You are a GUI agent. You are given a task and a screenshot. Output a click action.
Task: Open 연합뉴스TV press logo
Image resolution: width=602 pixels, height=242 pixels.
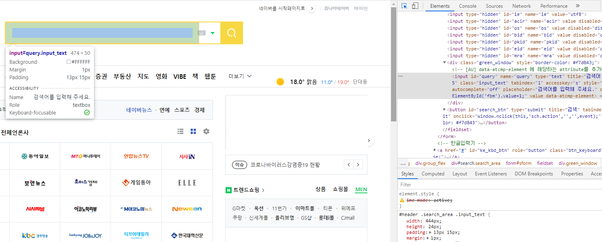click(136, 156)
